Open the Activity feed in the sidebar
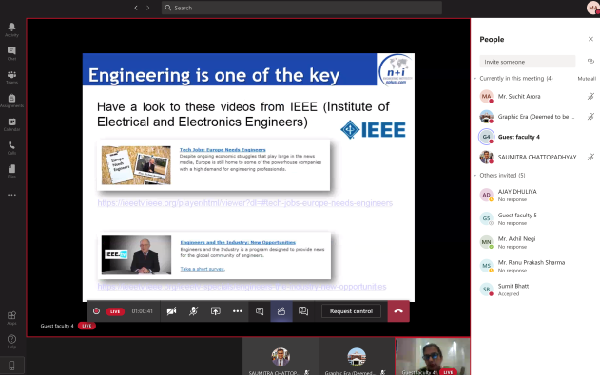Image resolution: width=600 pixels, height=375 pixels. [11, 29]
